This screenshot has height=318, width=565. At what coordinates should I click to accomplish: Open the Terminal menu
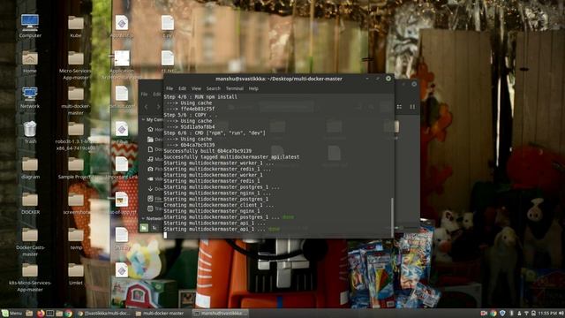point(234,88)
